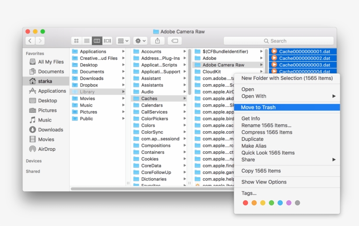Viewport: 359px width, 226px height.
Task: Open All My Files in sidebar
Action: (46, 62)
